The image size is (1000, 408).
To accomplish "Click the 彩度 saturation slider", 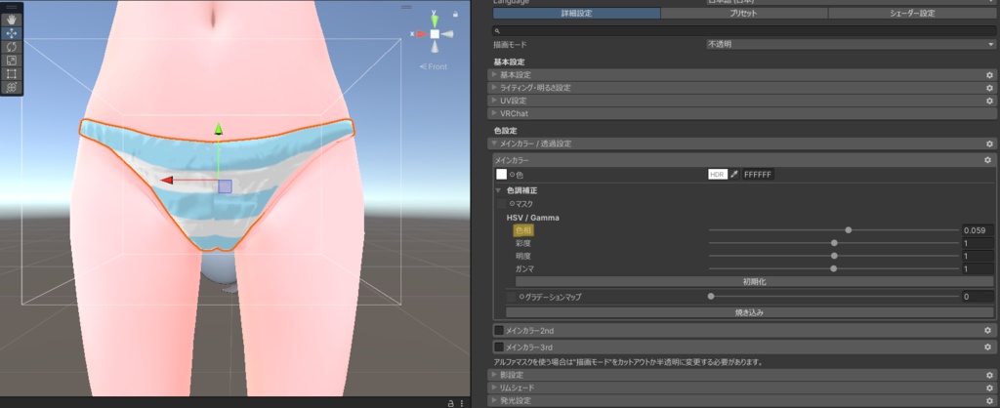I will point(834,243).
